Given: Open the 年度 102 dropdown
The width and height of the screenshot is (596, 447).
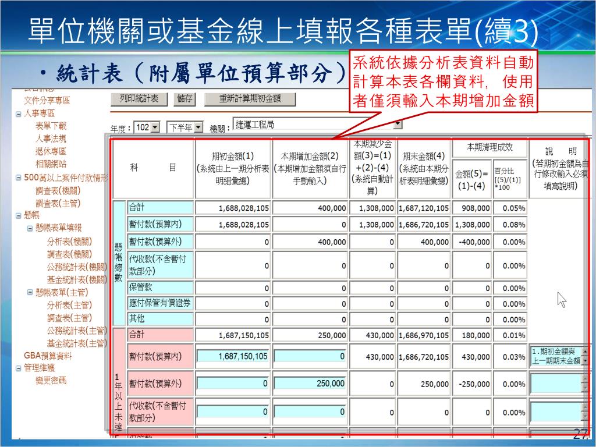Looking at the screenshot, I should click(155, 127).
